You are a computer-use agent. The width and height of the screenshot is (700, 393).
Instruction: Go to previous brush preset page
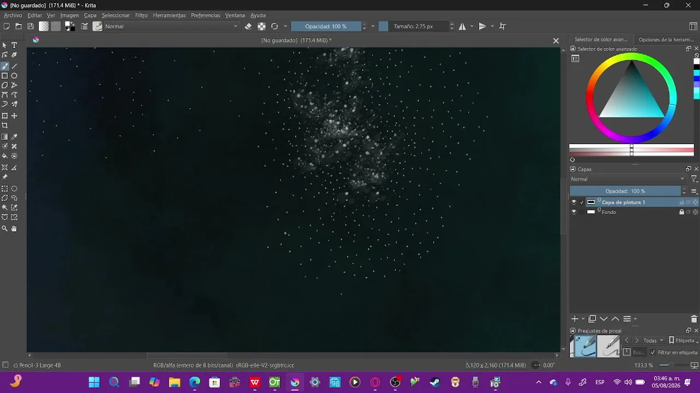pyautogui.click(x=627, y=341)
